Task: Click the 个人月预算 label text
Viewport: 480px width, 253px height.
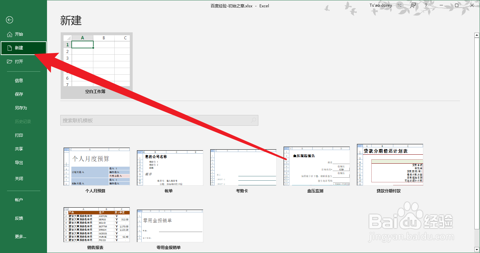Action: tap(95, 191)
